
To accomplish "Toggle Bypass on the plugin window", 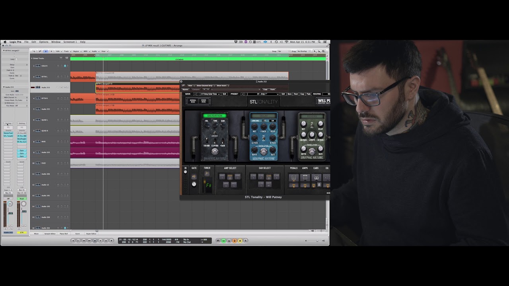I will click(x=185, y=89).
